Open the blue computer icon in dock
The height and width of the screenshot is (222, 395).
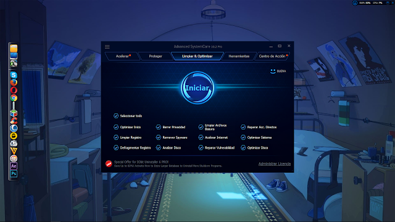point(14,55)
